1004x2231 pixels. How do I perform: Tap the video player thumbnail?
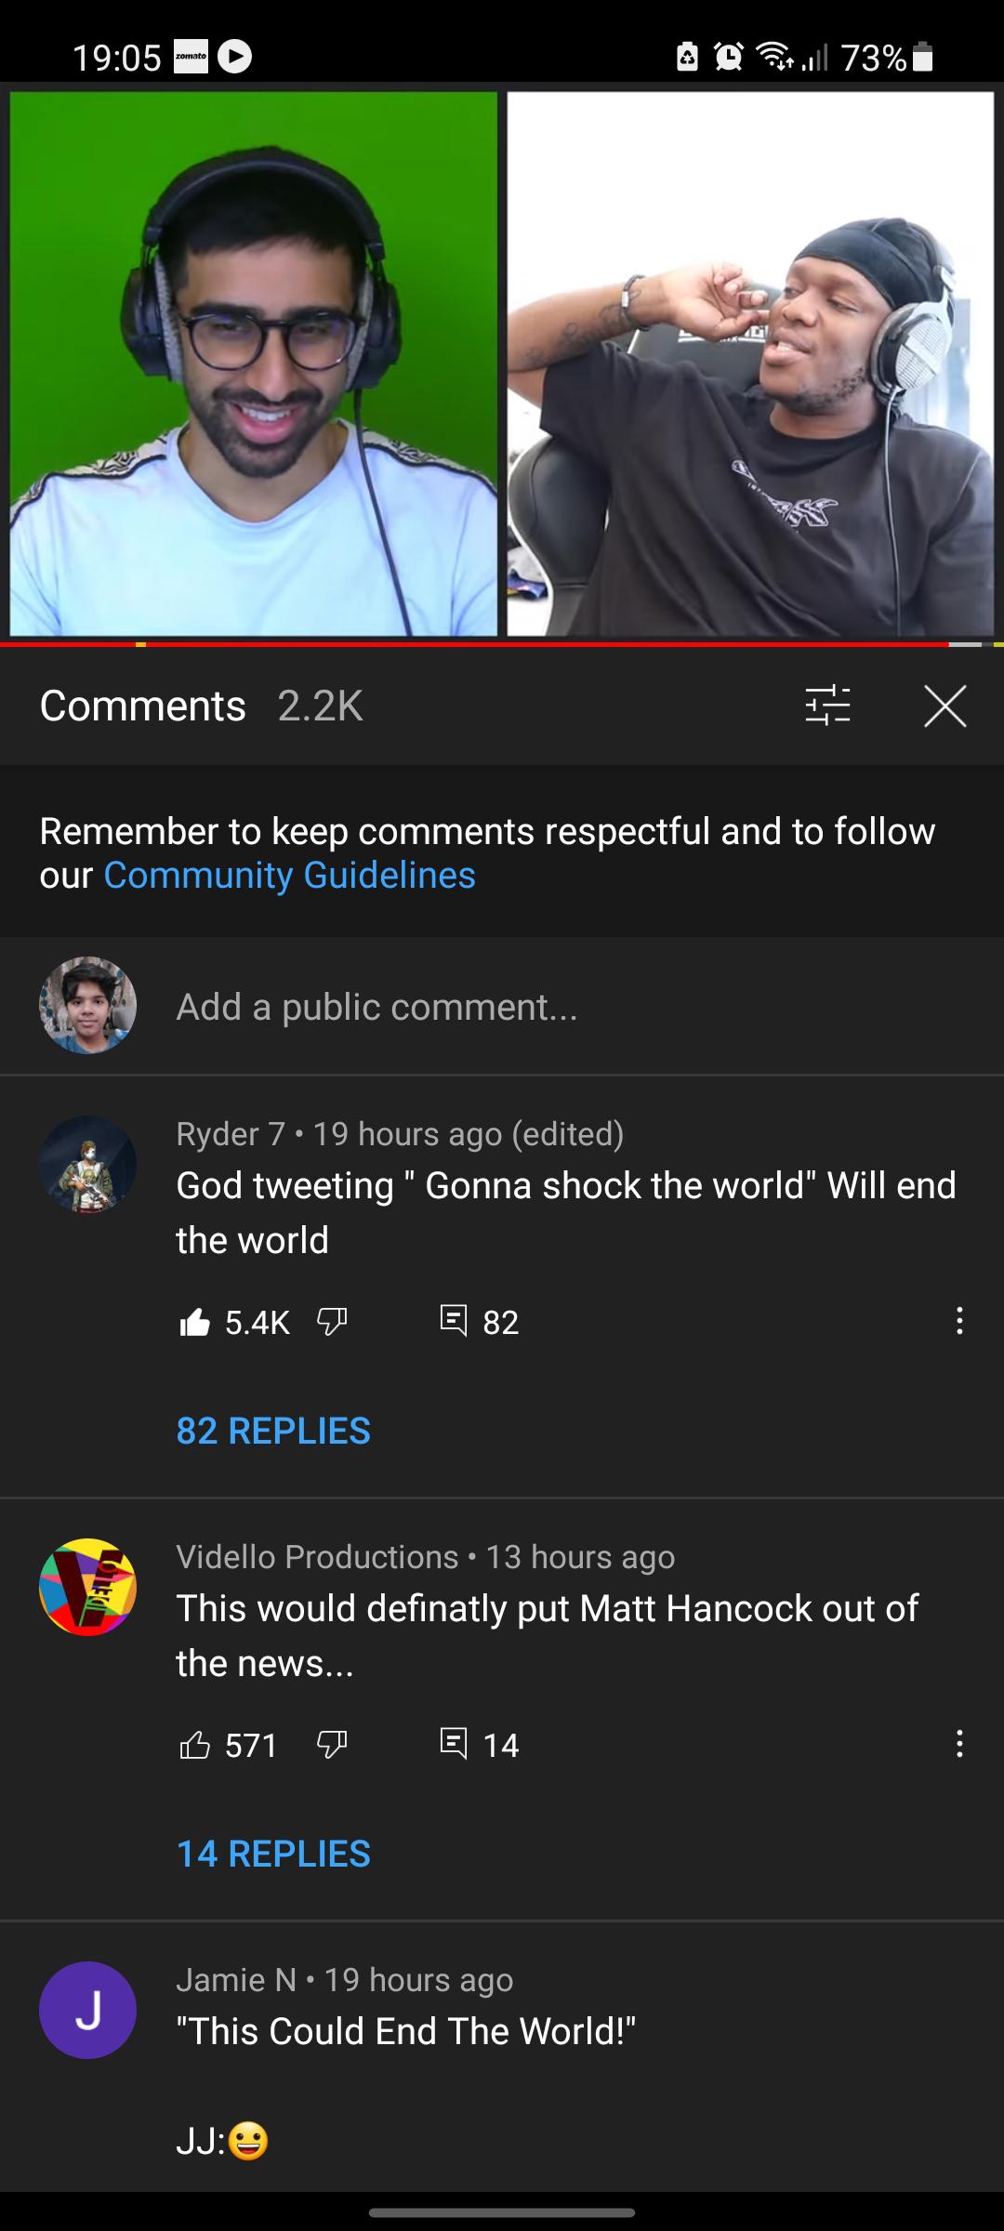502,363
